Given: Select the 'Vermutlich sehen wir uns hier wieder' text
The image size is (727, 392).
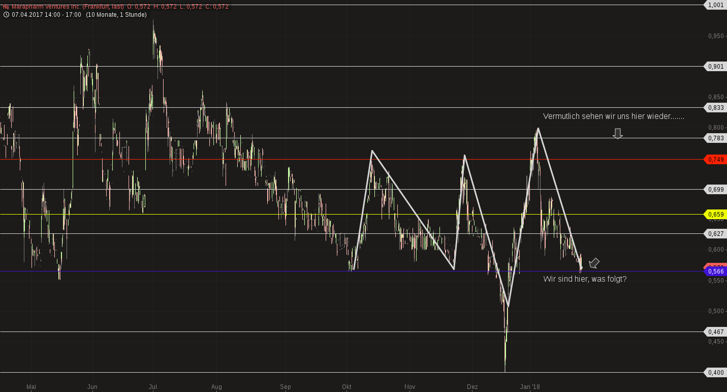Looking at the screenshot, I should [613, 116].
